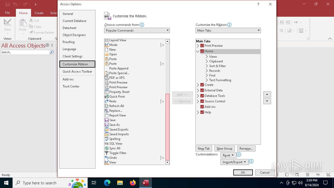Viewport: 334px width, 188px height.
Task: Go to Proofing options category
Action: [x=77, y=42]
